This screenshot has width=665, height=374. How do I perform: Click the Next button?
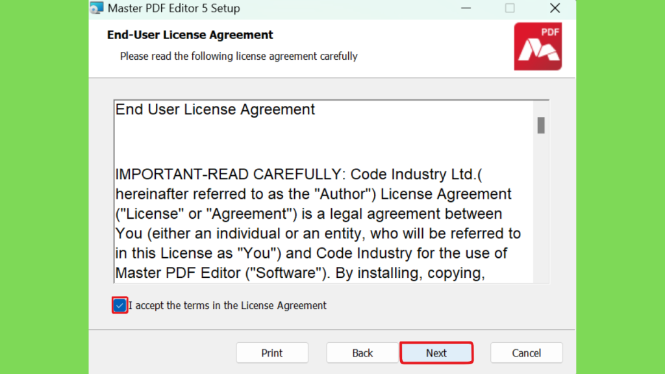tap(436, 353)
